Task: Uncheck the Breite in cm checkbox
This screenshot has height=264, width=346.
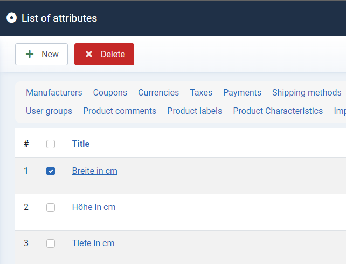Action: click(51, 171)
